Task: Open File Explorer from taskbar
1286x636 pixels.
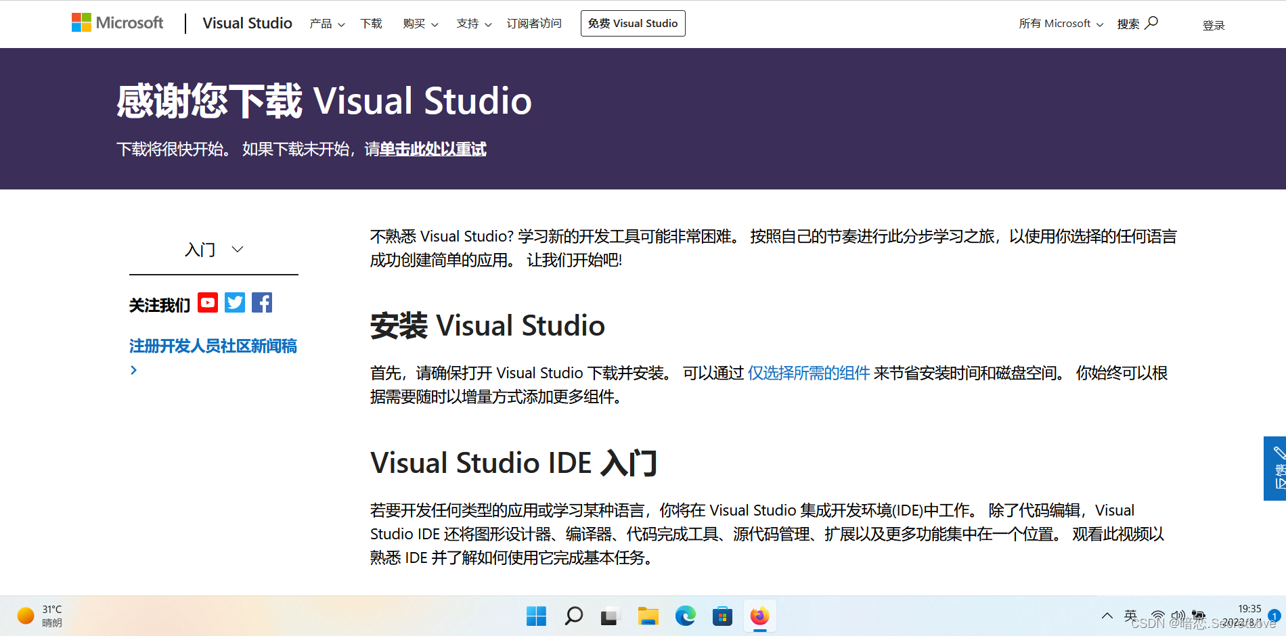Action: click(x=648, y=616)
